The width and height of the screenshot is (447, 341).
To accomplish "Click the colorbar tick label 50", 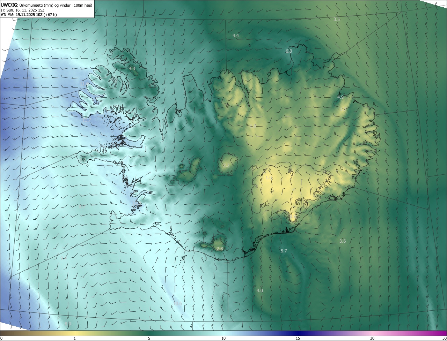I will 444,338.
